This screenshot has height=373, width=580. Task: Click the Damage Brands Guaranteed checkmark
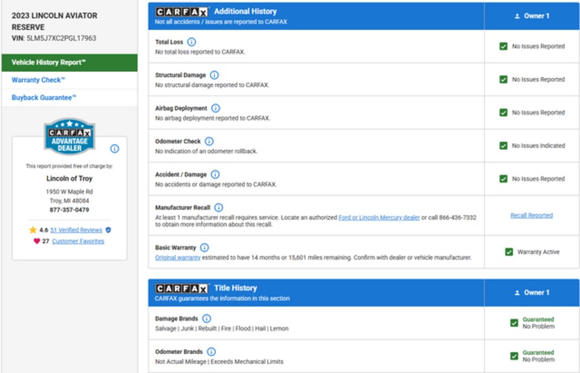pos(514,323)
